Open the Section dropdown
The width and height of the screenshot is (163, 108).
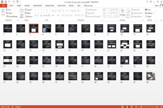tap(29, 17)
